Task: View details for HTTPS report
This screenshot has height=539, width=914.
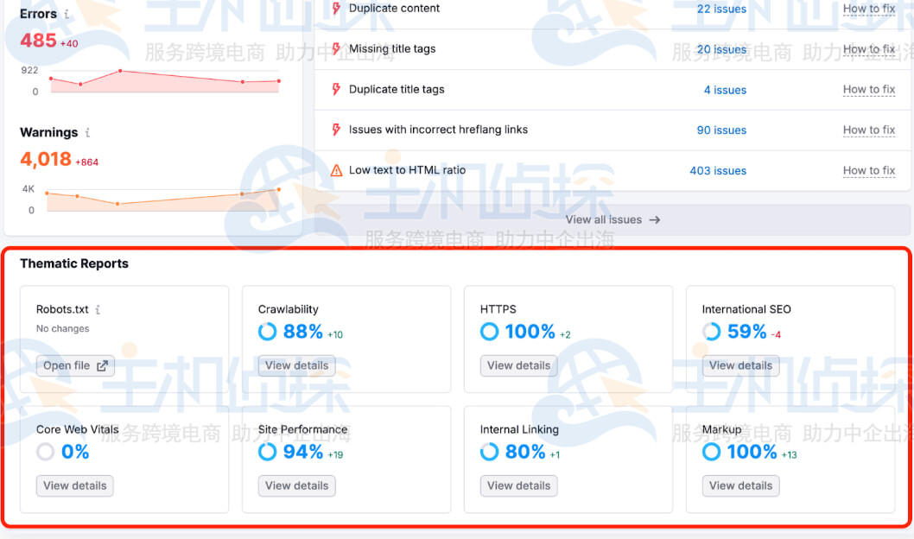Action: 519,365
